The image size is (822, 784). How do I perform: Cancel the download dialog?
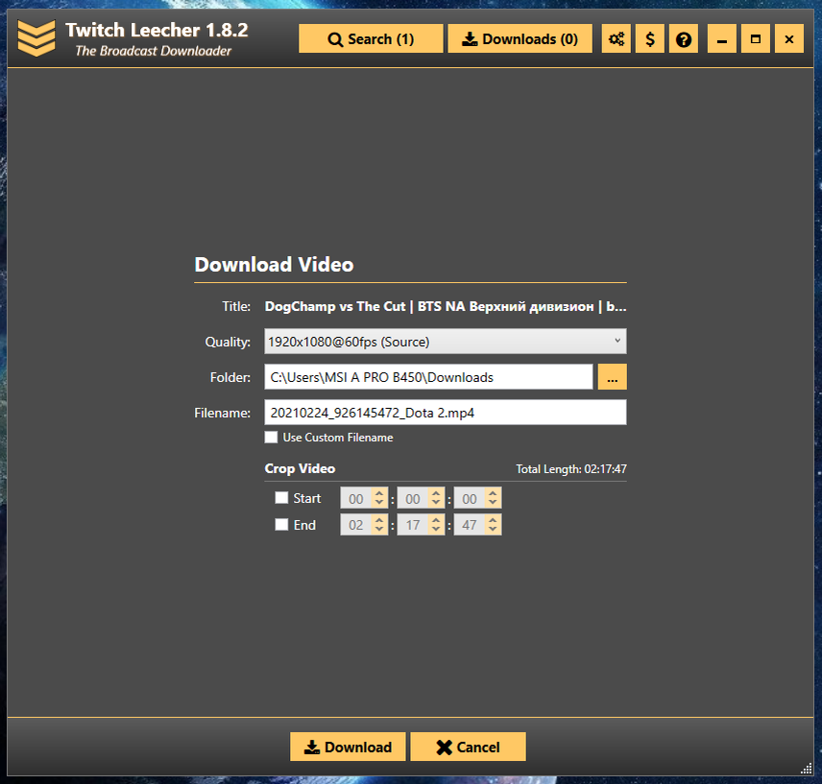pyautogui.click(x=468, y=747)
